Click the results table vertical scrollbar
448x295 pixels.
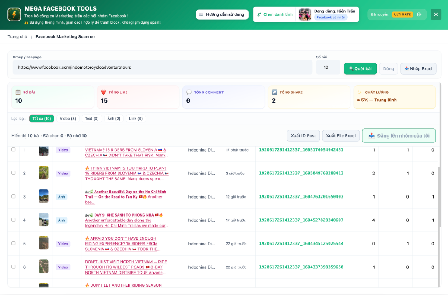[439, 197]
